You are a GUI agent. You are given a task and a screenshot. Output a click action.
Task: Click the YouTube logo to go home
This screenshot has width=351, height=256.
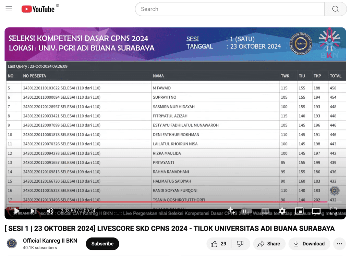(37, 9)
